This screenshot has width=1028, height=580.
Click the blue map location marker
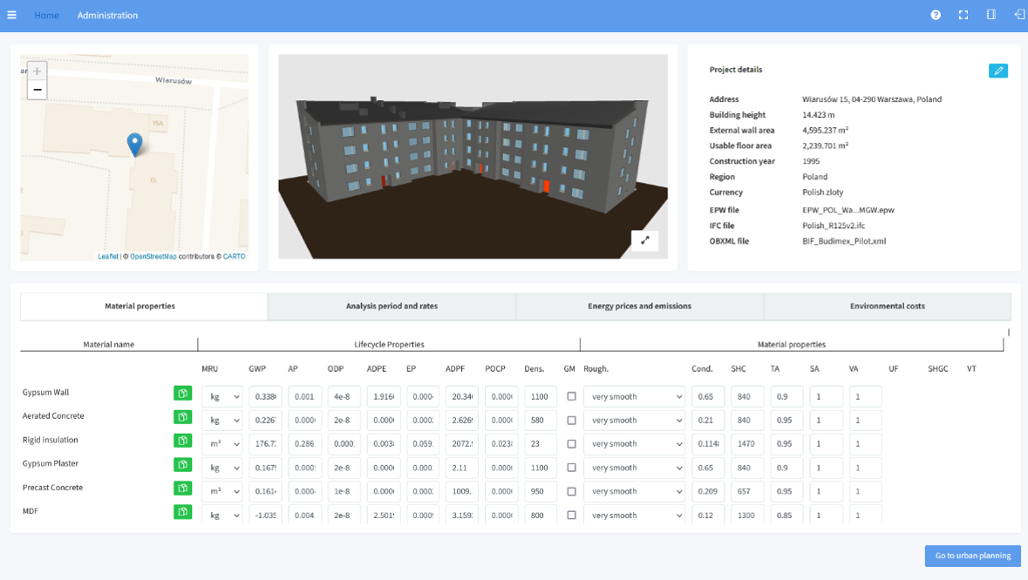134,145
